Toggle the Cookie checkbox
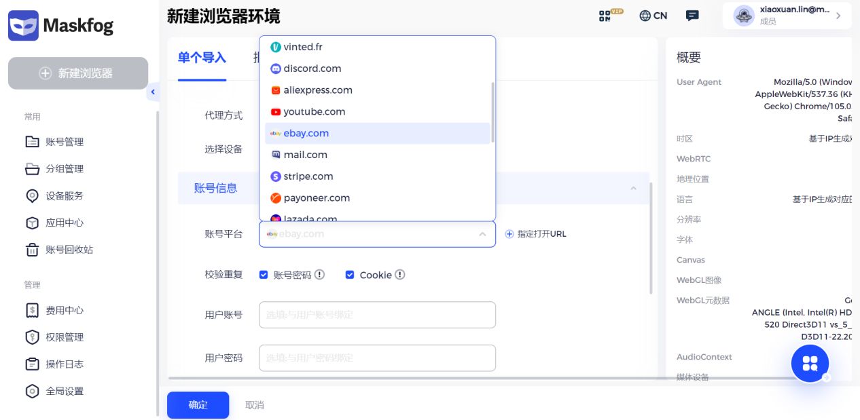The height and width of the screenshot is (420, 860). 350,275
